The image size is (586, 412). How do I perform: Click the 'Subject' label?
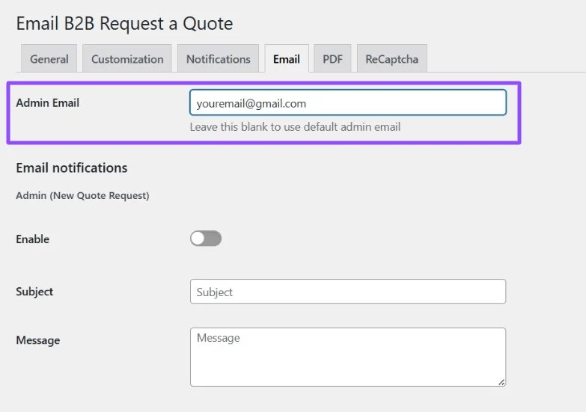tap(34, 292)
